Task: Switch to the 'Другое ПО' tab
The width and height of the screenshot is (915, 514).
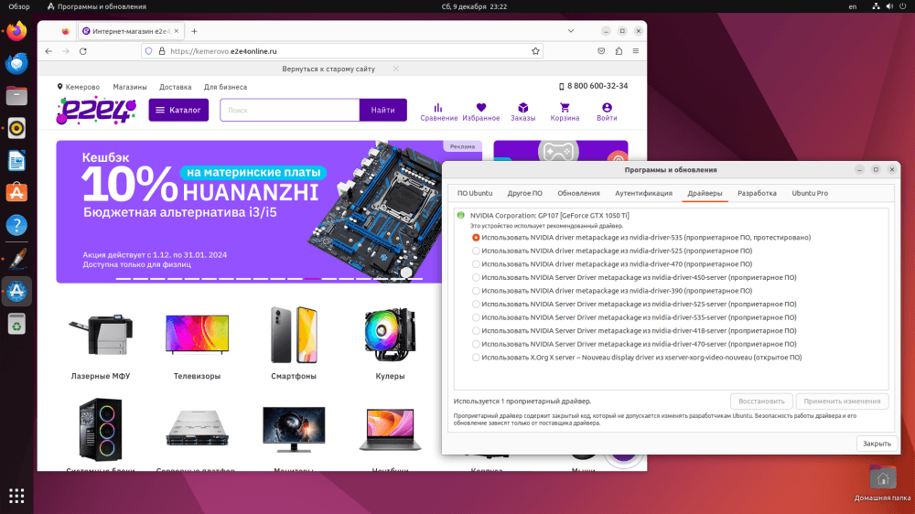Action: [x=524, y=193]
